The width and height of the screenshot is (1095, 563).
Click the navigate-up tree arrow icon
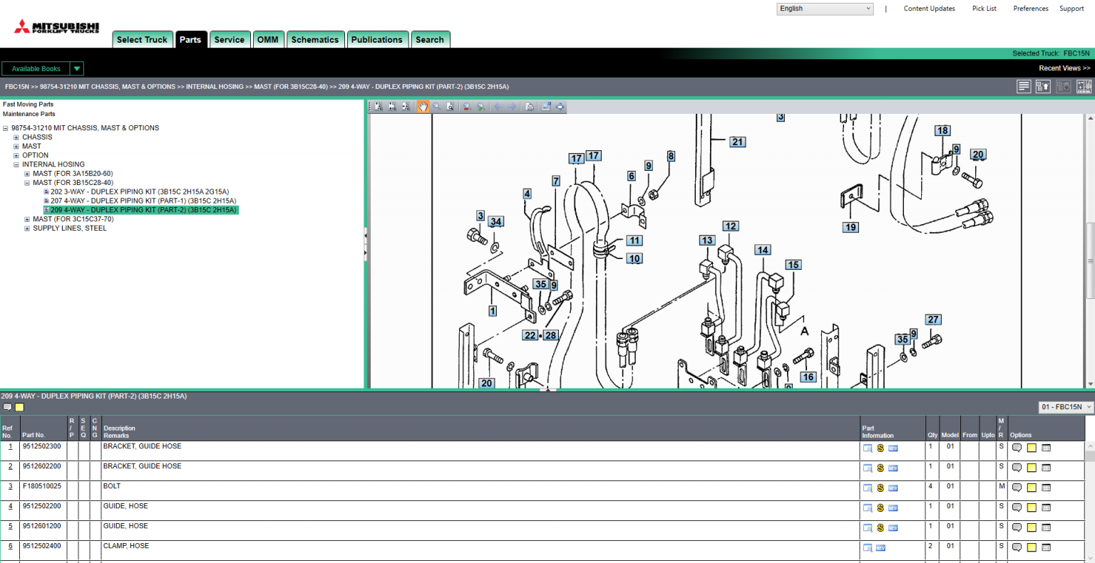coord(1043,86)
